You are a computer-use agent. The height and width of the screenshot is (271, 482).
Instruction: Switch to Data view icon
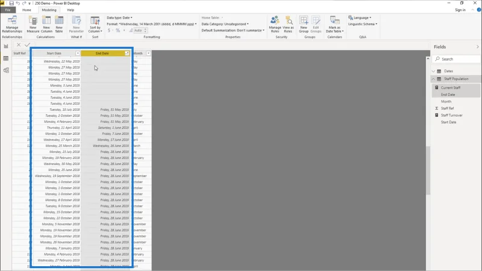(x=6, y=58)
